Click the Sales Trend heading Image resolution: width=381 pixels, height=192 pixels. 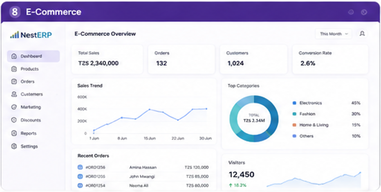(90, 86)
